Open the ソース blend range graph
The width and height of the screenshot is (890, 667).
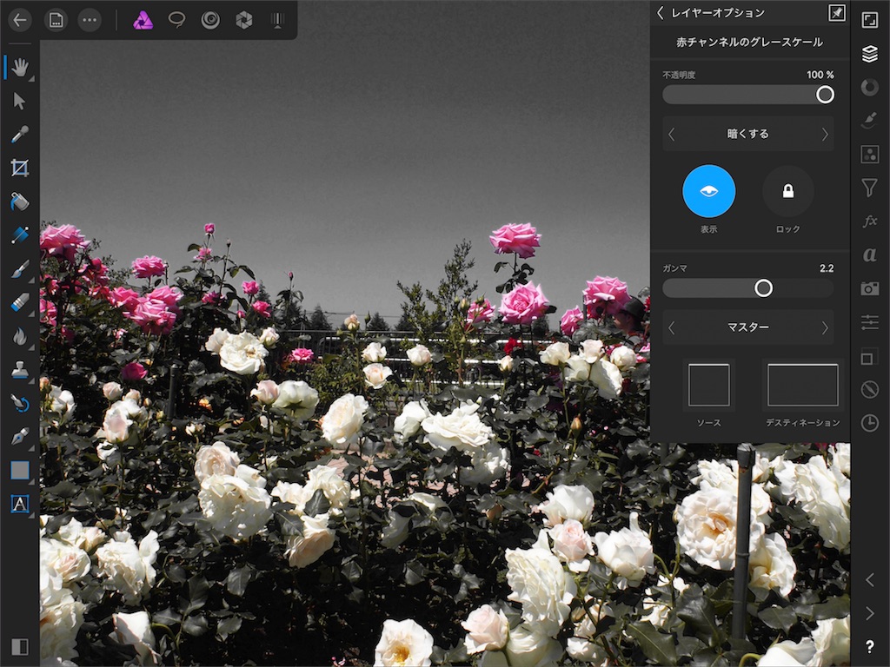pos(709,385)
